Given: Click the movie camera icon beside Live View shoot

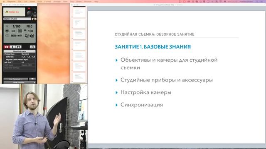Looking at the screenshot, I should click(x=32, y=79).
